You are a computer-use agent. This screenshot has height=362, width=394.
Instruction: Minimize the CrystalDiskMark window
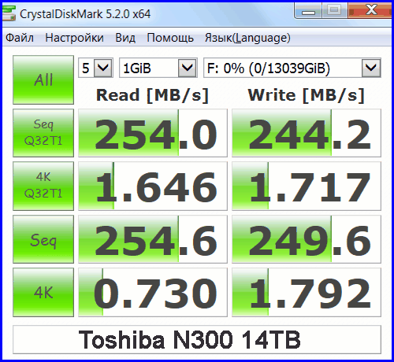pos(308,10)
